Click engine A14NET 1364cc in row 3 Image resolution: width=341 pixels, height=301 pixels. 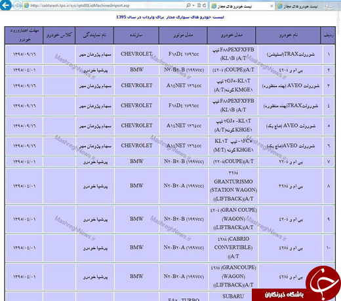[184, 86]
